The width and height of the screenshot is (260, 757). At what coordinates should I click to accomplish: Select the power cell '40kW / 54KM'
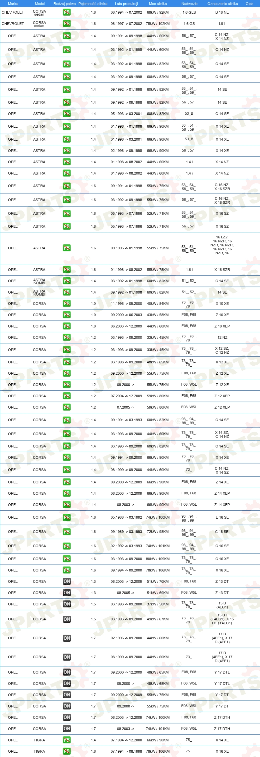158,304
